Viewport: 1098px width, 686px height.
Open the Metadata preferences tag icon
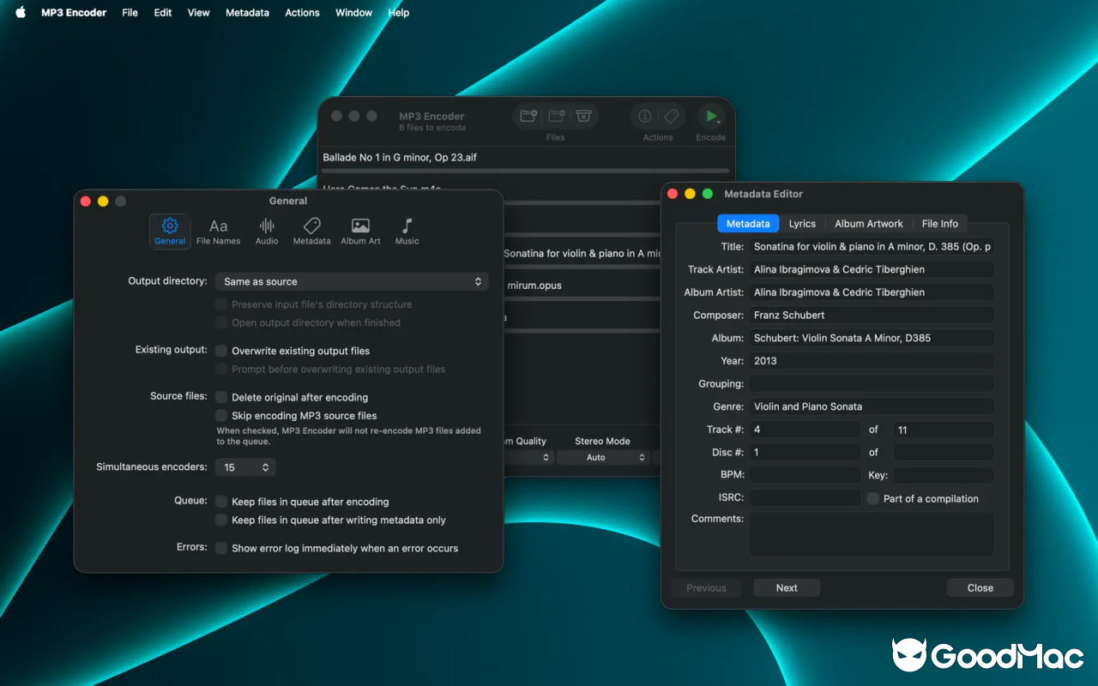coord(312,226)
